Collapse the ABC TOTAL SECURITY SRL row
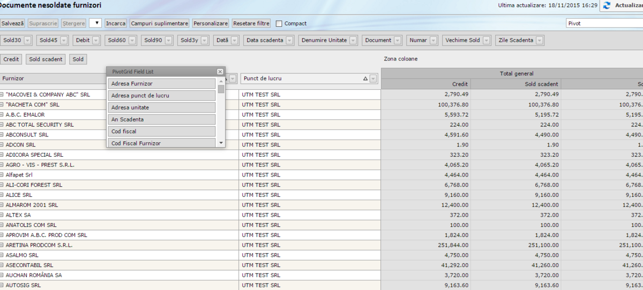 pyautogui.click(x=2, y=125)
